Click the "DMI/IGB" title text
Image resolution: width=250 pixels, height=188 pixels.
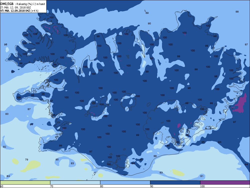click(x=7, y=4)
